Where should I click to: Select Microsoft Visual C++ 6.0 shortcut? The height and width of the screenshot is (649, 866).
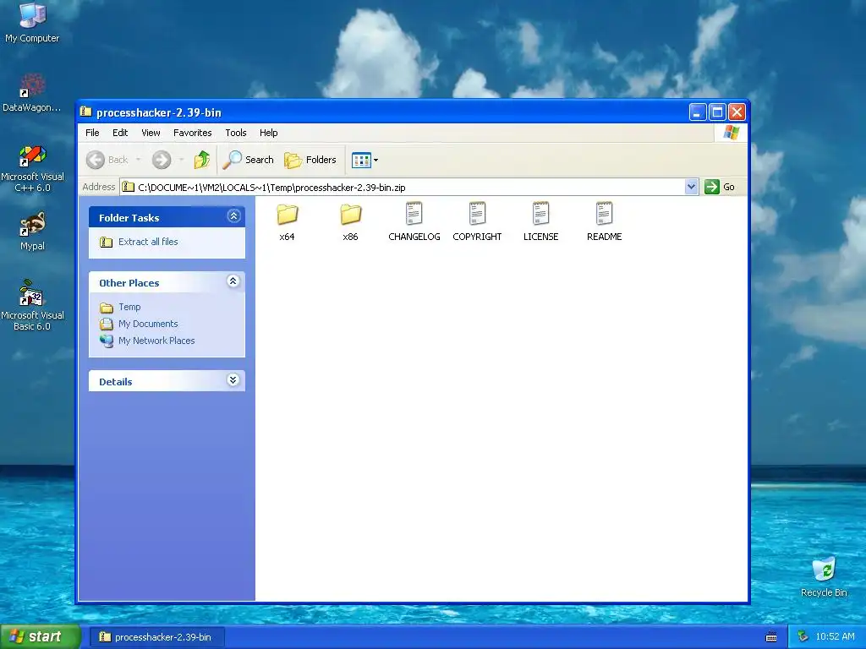32,168
